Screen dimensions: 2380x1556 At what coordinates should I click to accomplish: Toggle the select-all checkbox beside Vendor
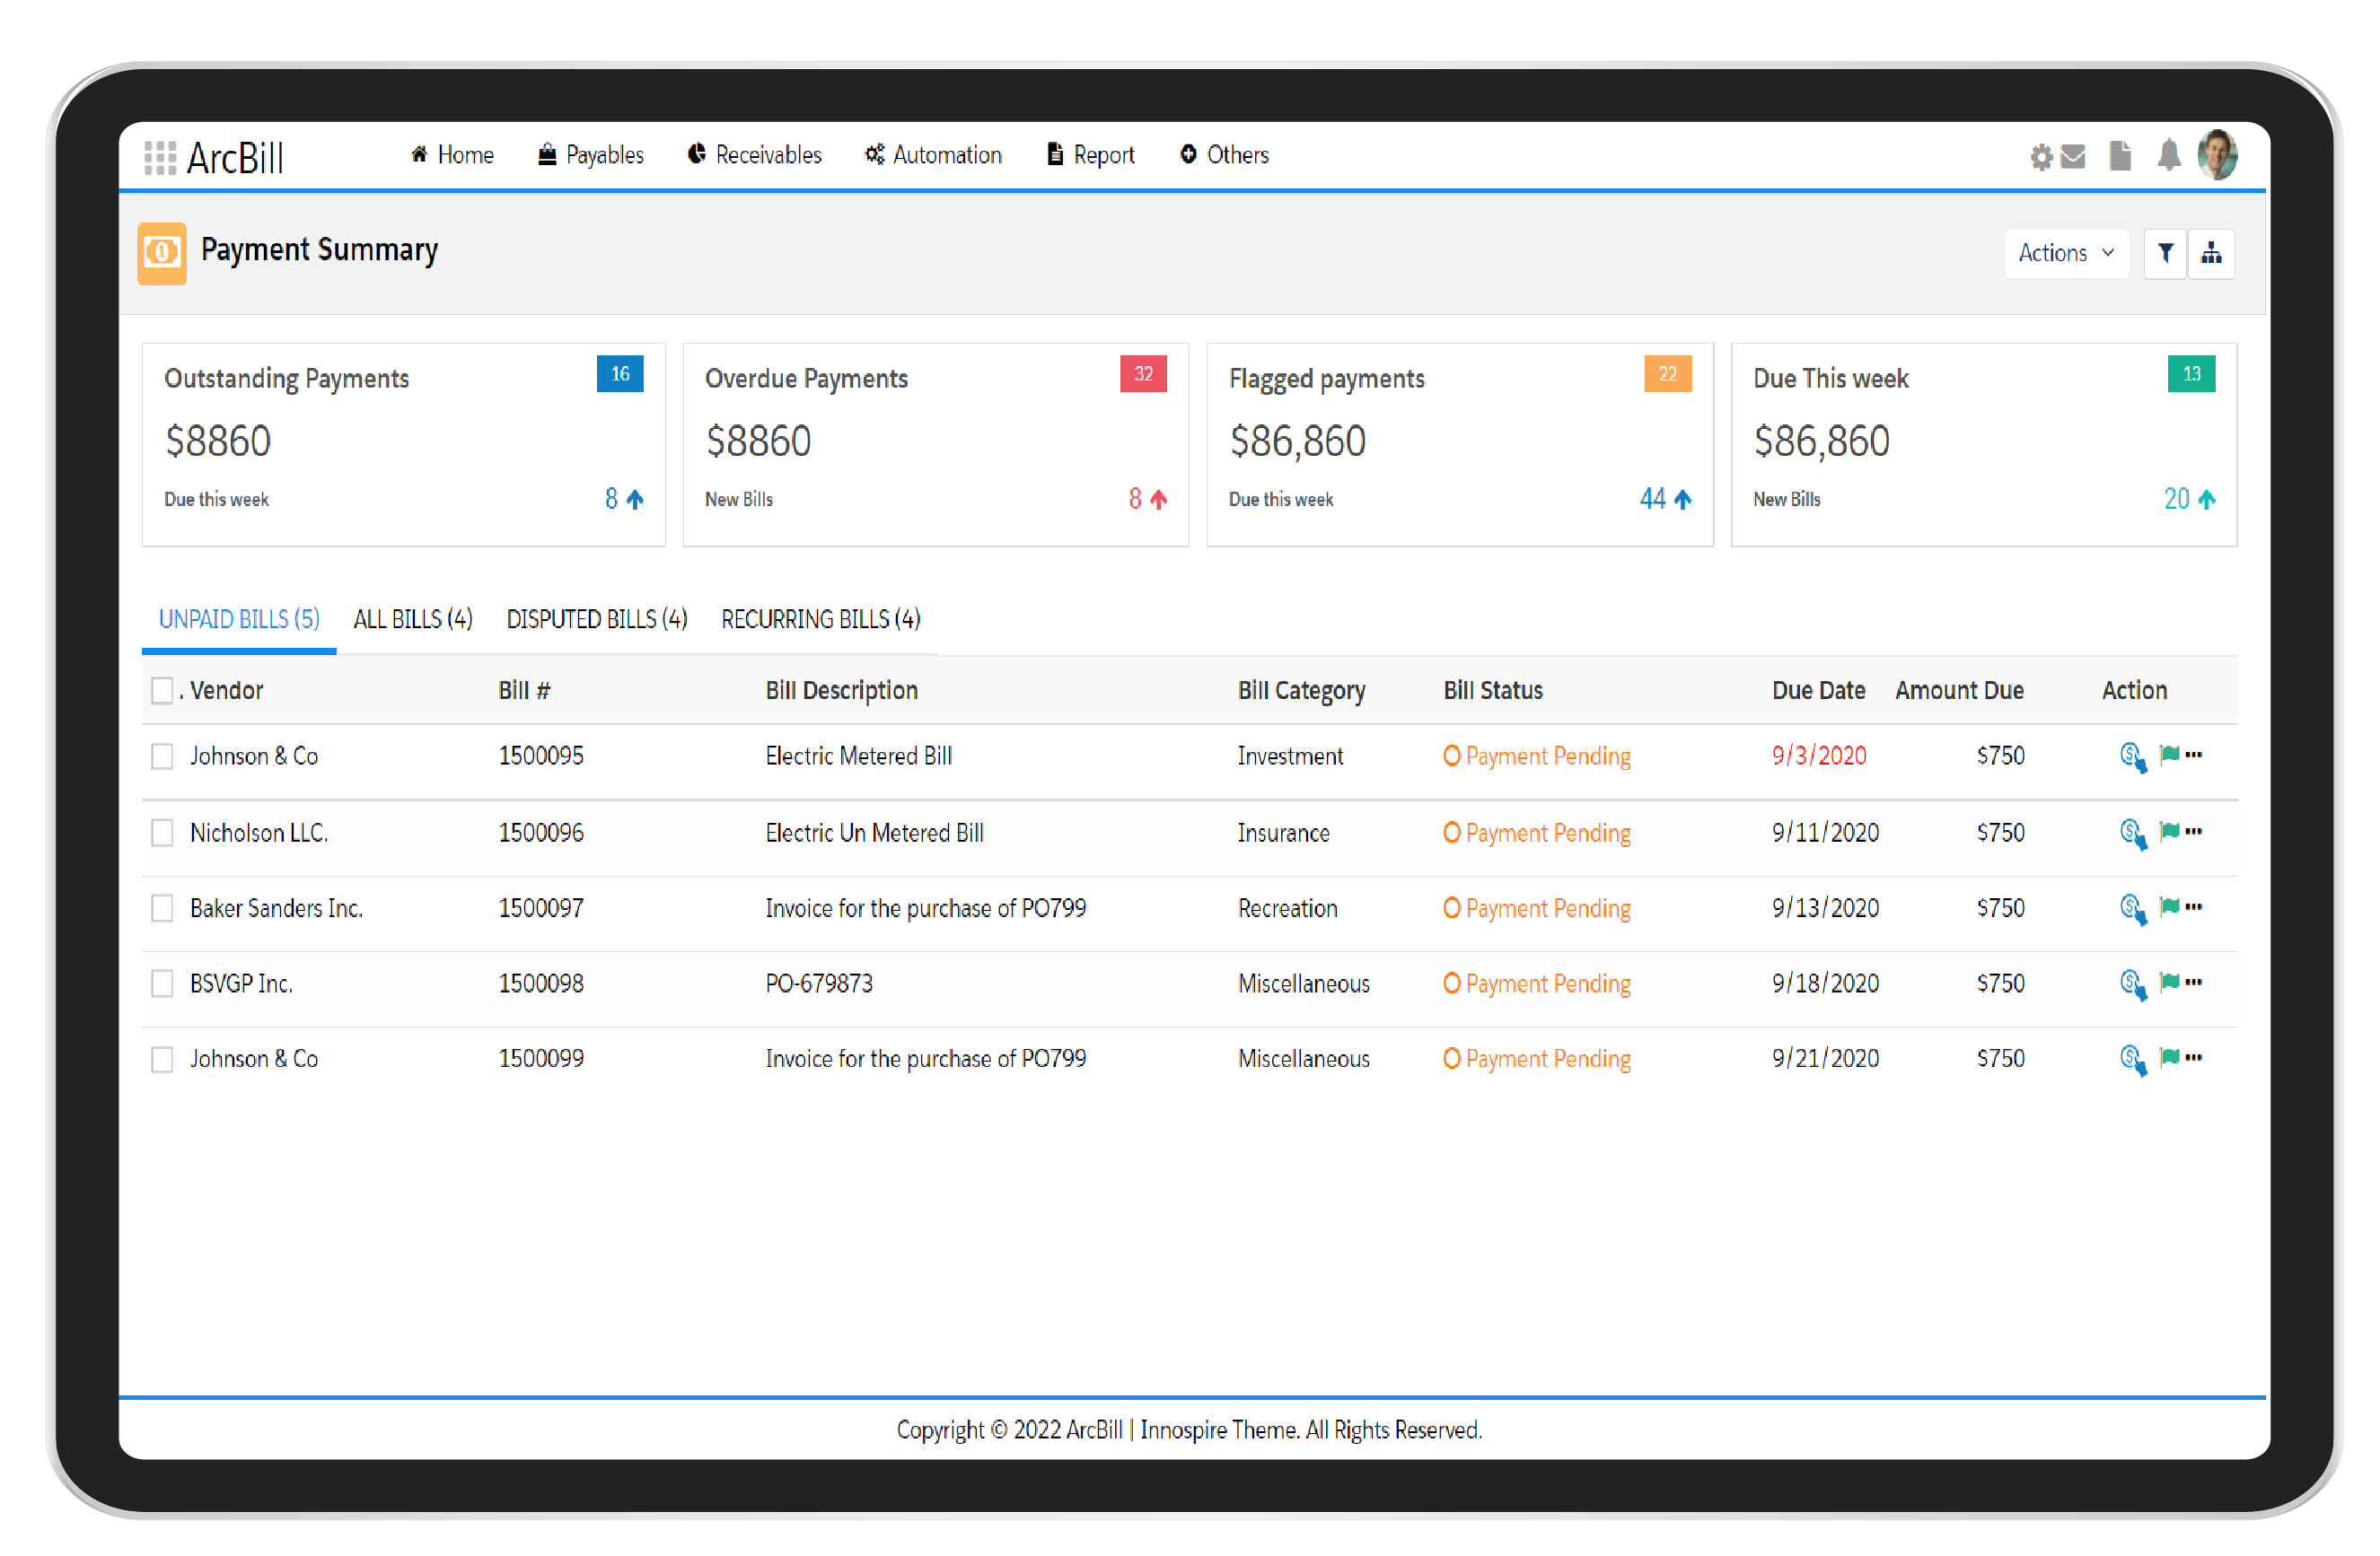pyautogui.click(x=162, y=691)
